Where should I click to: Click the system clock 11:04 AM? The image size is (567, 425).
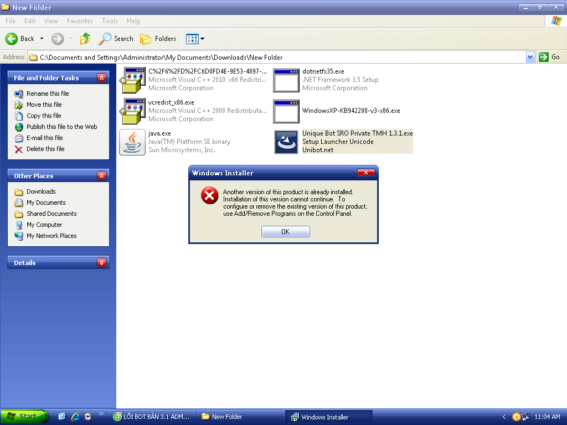547,417
